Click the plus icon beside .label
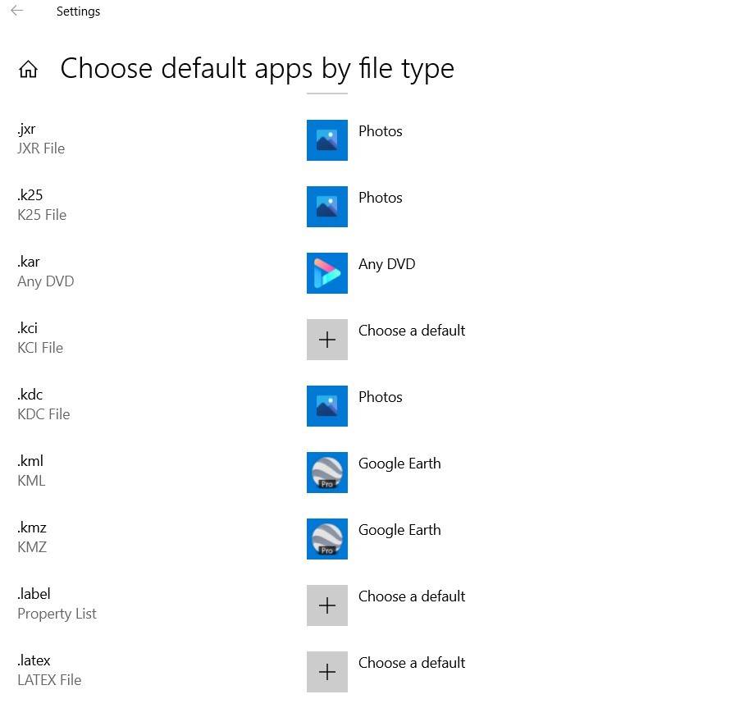The width and height of the screenshot is (753, 708). [x=326, y=605]
